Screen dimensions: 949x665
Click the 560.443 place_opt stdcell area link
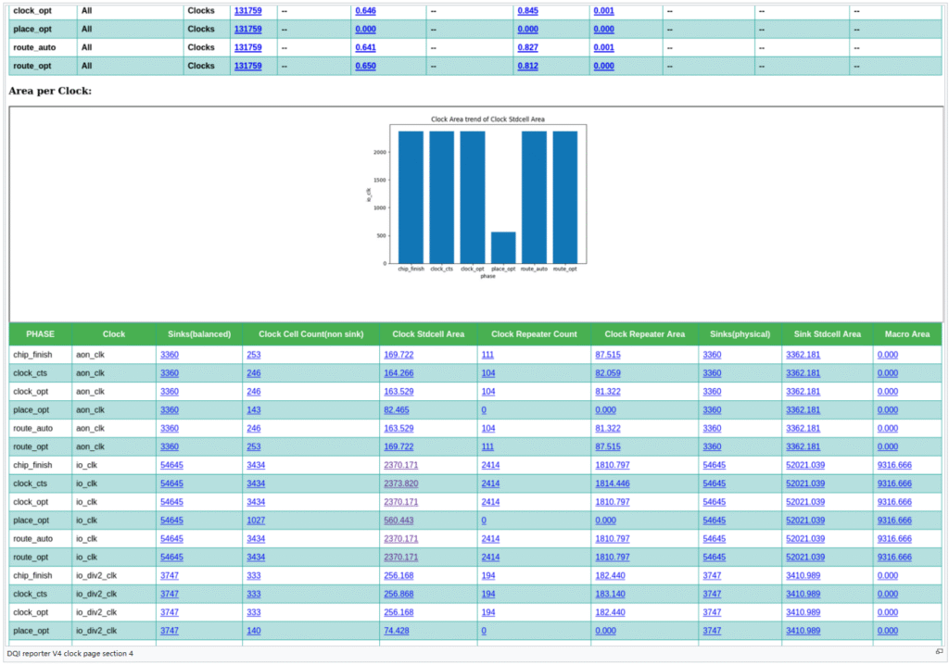pyautogui.click(x=399, y=521)
